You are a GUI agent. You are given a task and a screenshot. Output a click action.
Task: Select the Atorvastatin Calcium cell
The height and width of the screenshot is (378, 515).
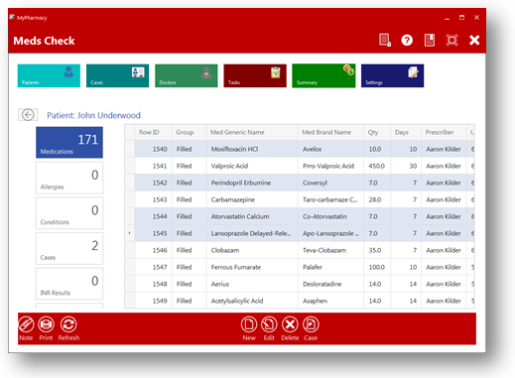click(252, 216)
